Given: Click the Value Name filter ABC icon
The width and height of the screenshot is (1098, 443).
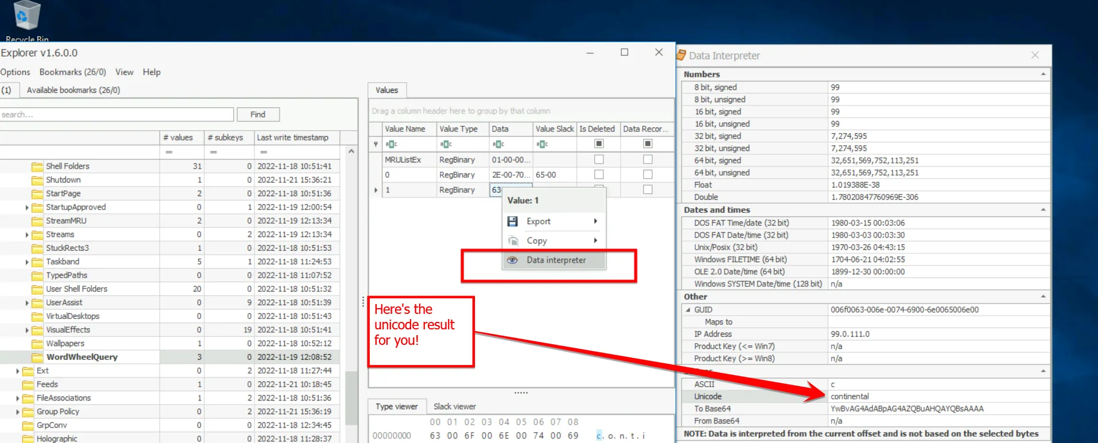Looking at the screenshot, I should 391,144.
